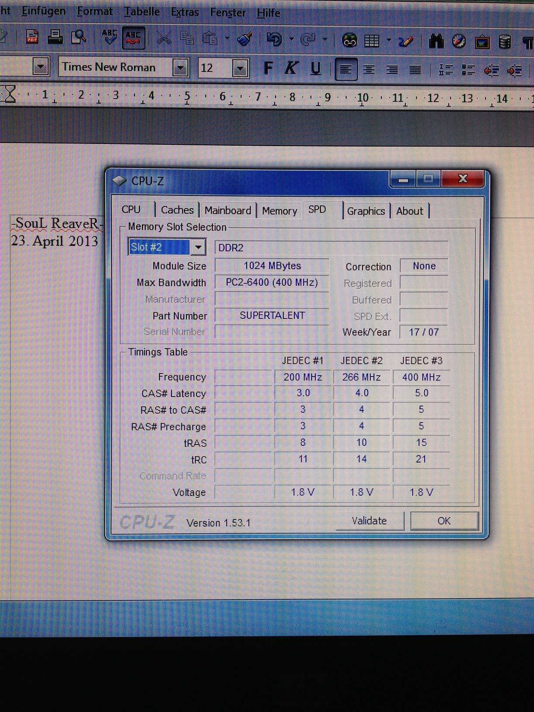This screenshot has height=712, width=534.
Task: Switch to the Mainboard tab in CPU-Z
Action: (x=228, y=210)
